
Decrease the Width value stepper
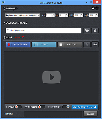82,16
